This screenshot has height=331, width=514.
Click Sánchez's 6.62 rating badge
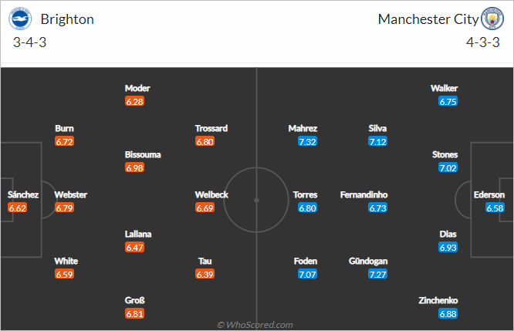(18, 208)
